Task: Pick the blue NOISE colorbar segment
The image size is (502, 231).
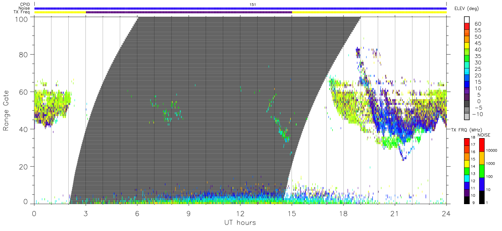Action: coord(482,184)
